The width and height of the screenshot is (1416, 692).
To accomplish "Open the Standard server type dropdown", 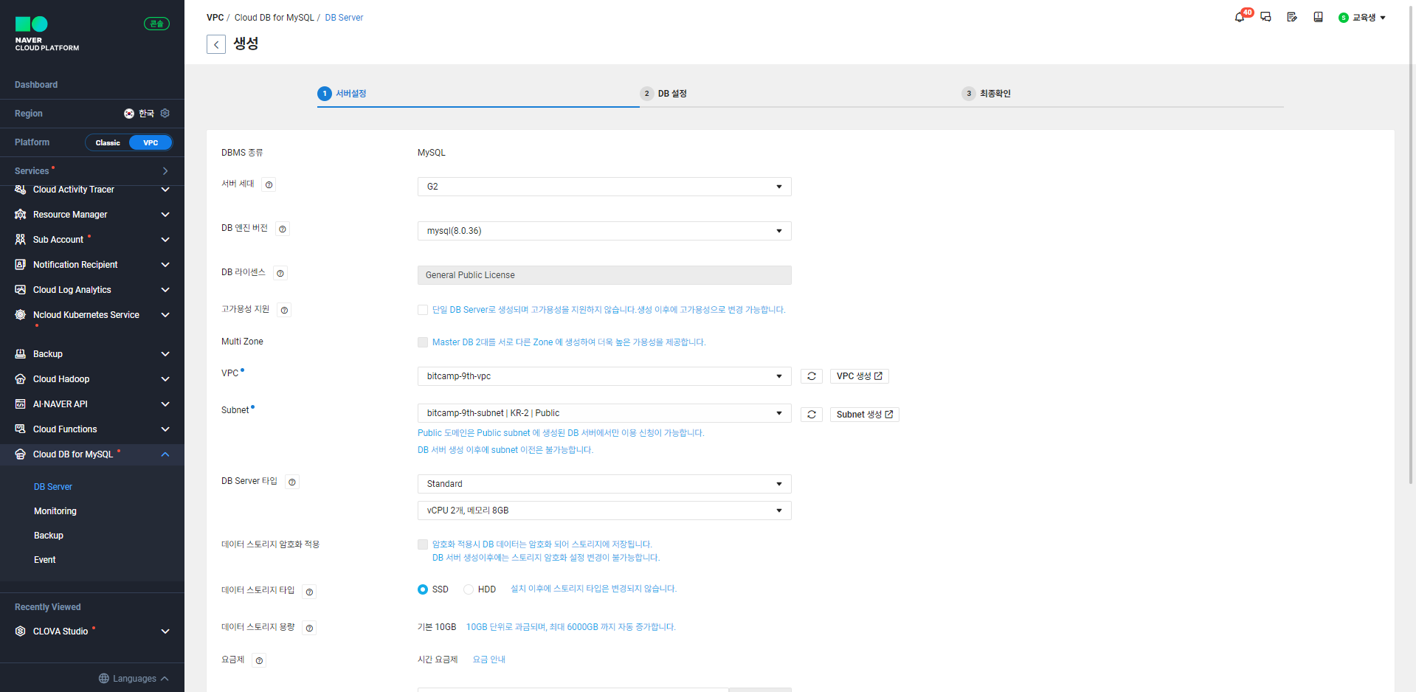I will pos(604,484).
